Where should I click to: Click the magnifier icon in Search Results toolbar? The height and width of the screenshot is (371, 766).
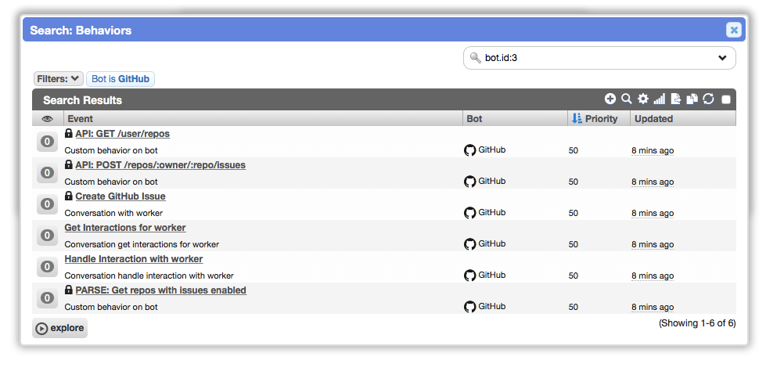click(626, 99)
